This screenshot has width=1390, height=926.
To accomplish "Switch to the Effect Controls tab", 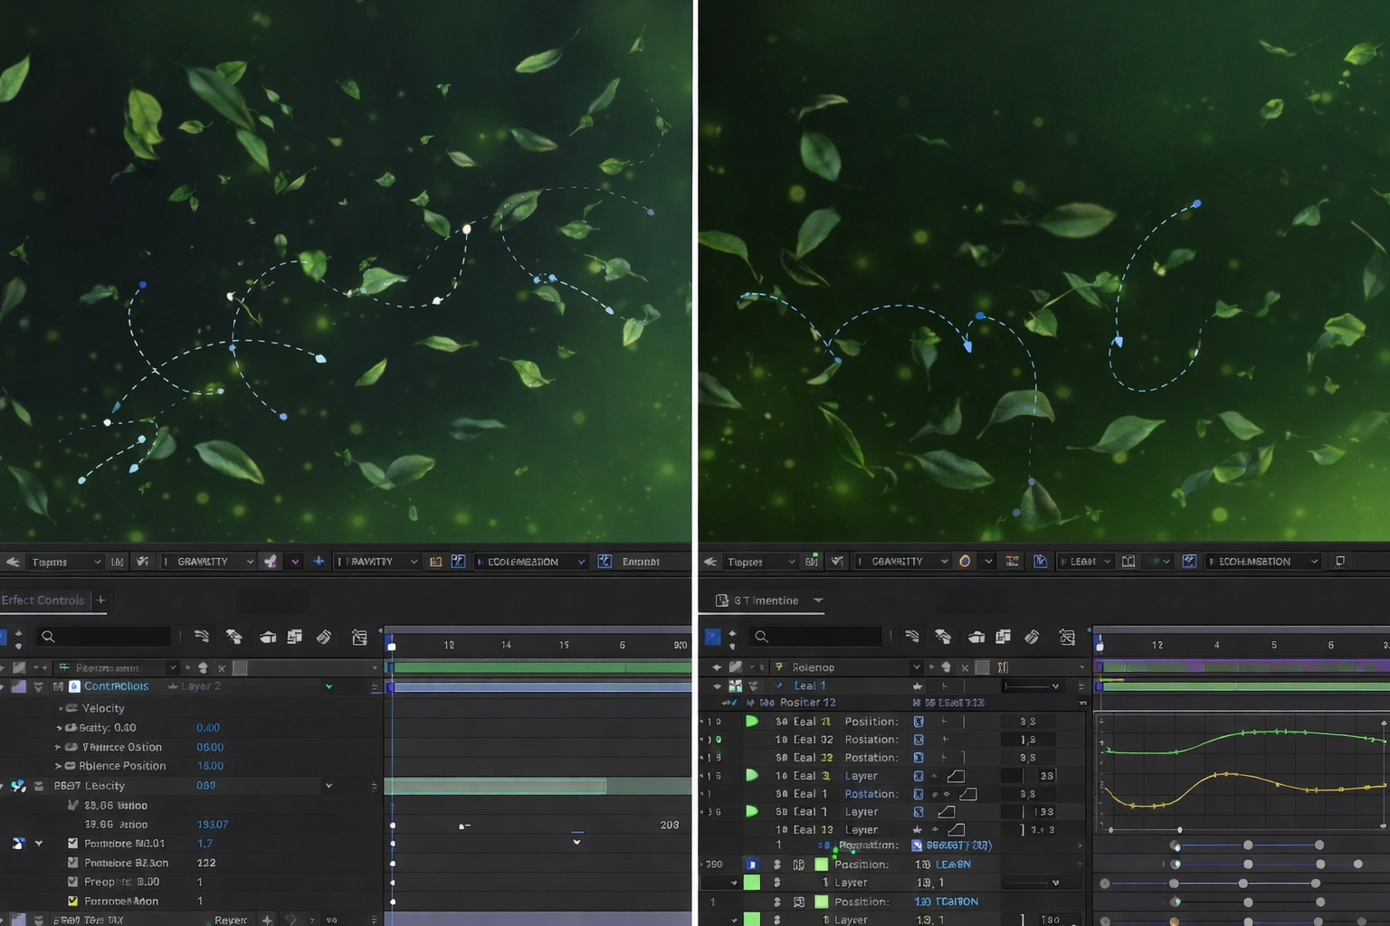I will pos(43,600).
